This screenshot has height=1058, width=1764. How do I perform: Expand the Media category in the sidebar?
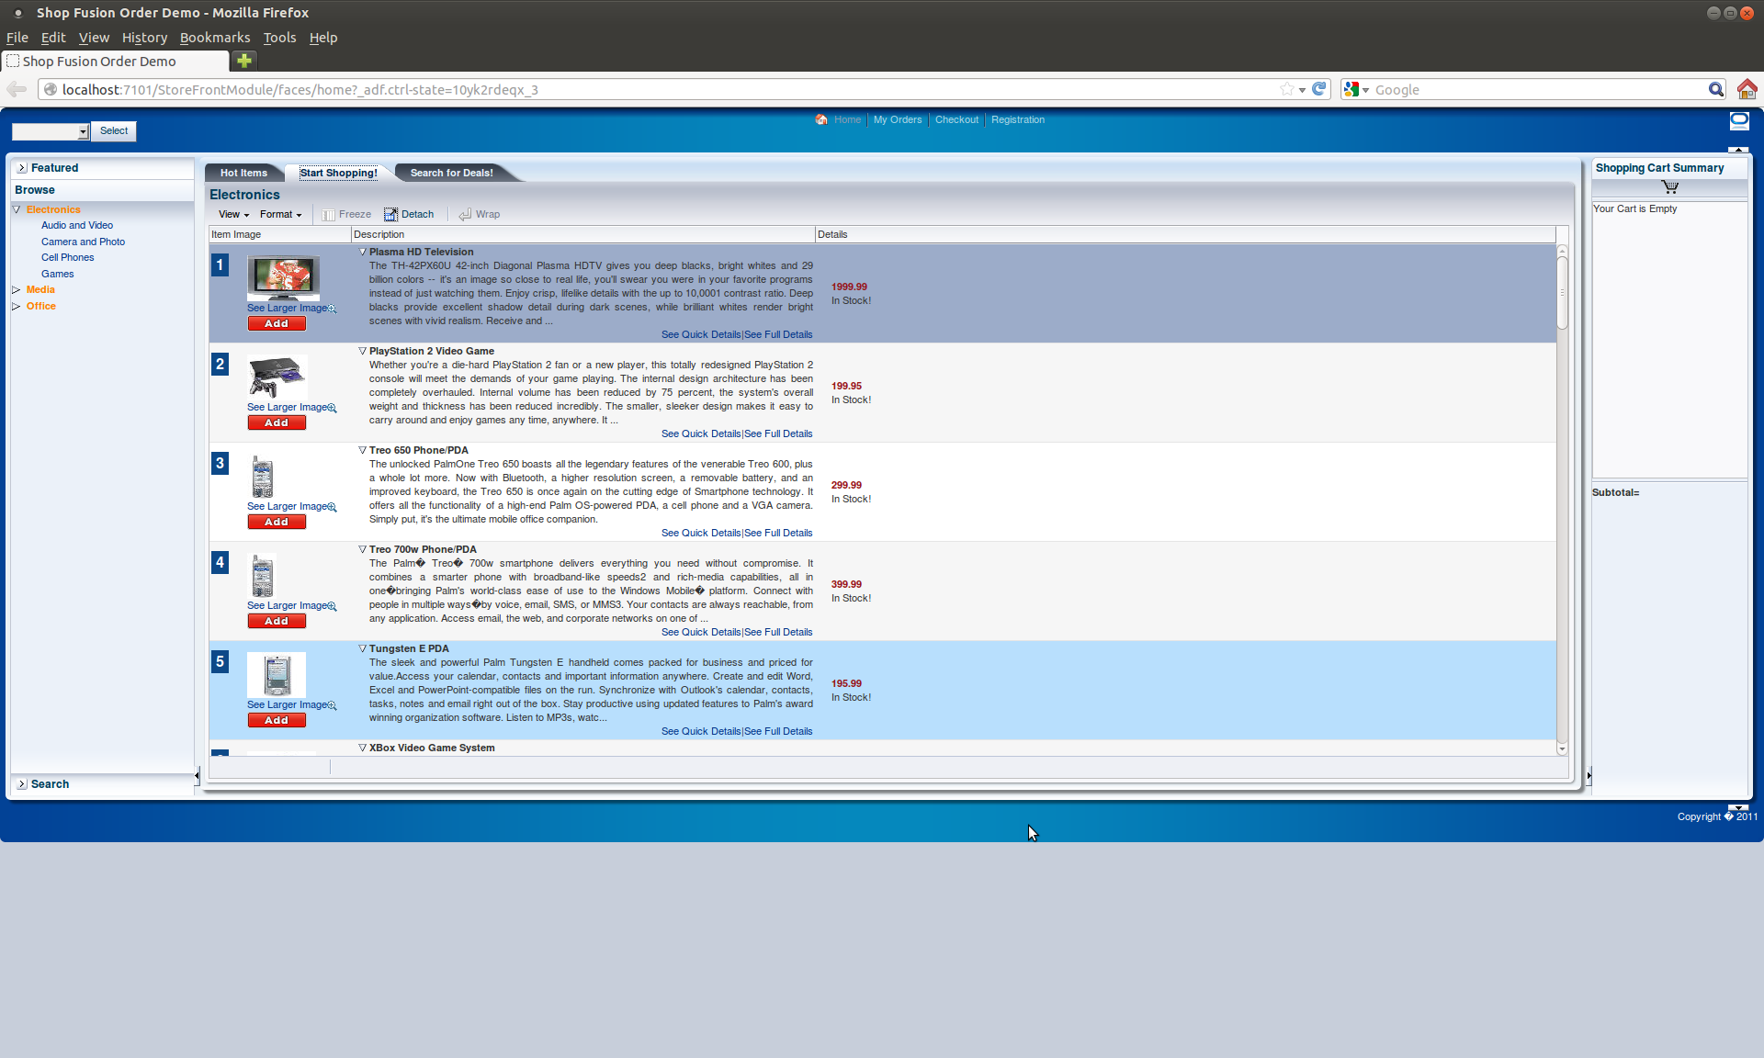coord(16,289)
